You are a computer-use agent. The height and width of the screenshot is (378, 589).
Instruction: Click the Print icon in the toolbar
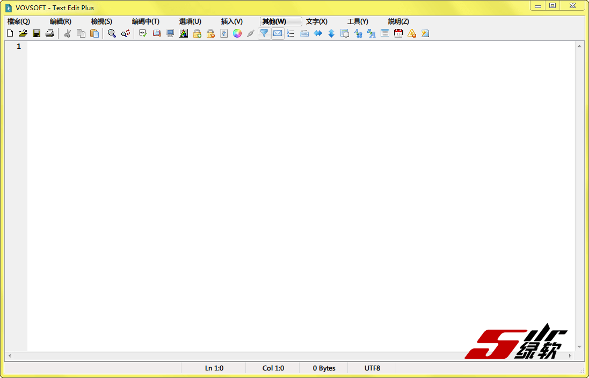point(50,33)
